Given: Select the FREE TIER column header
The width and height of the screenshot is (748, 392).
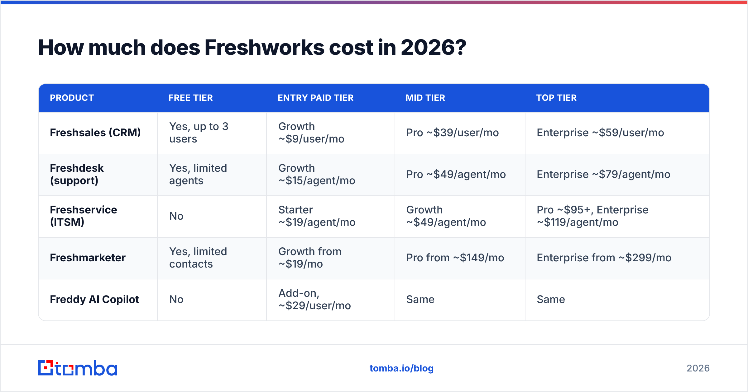Looking at the screenshot, I should coord(191,98).
